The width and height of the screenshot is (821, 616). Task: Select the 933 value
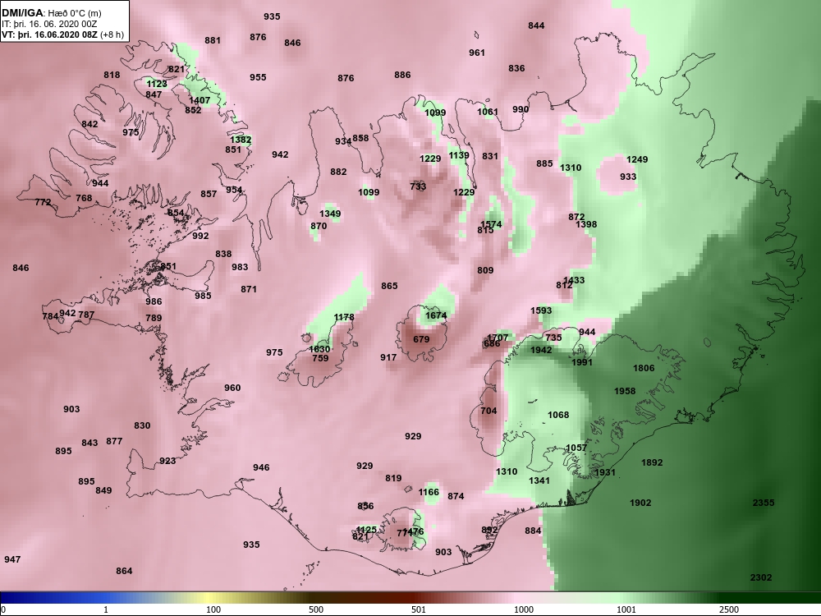tap(628, 177)
